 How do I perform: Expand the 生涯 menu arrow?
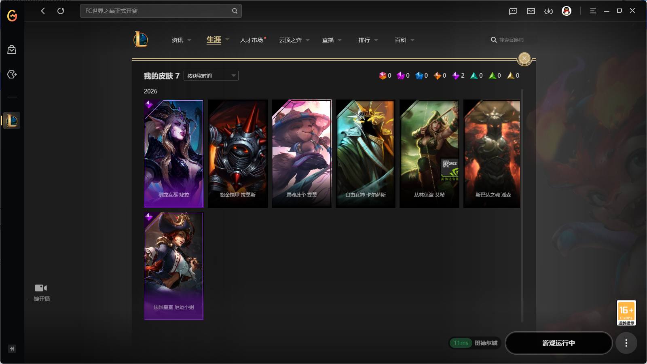227,39
